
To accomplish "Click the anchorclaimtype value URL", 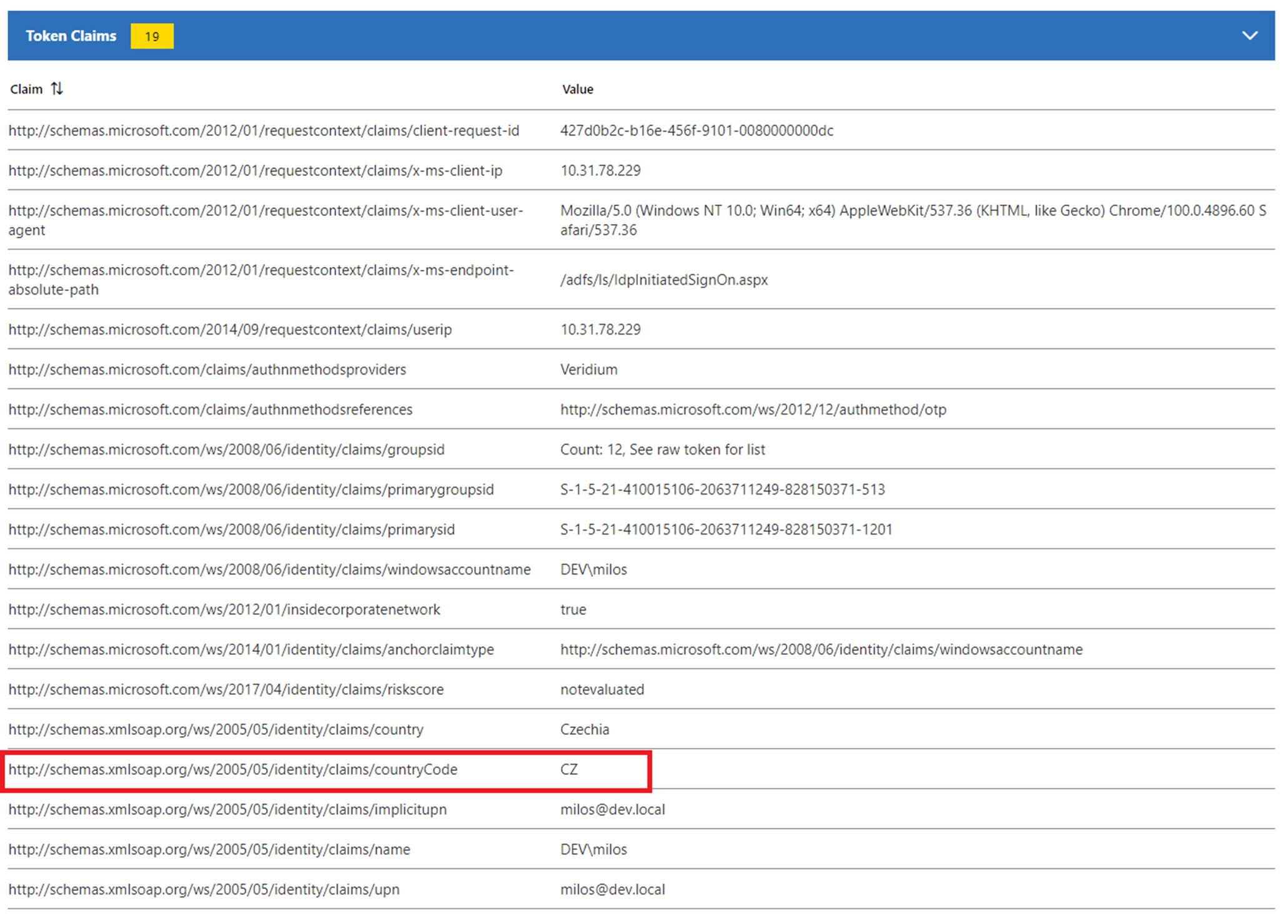I will click(821, 649).
